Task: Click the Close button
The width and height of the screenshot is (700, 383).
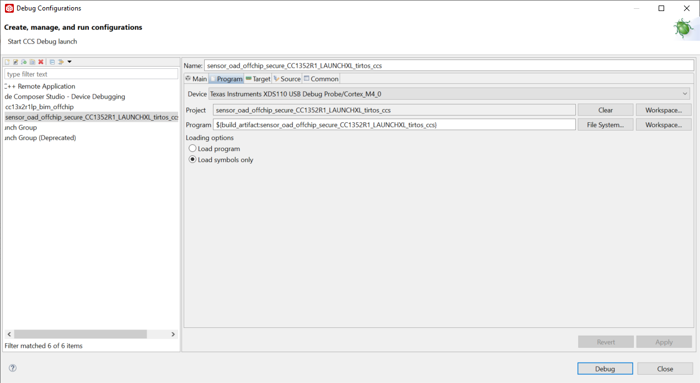Action: click(665, 369)
